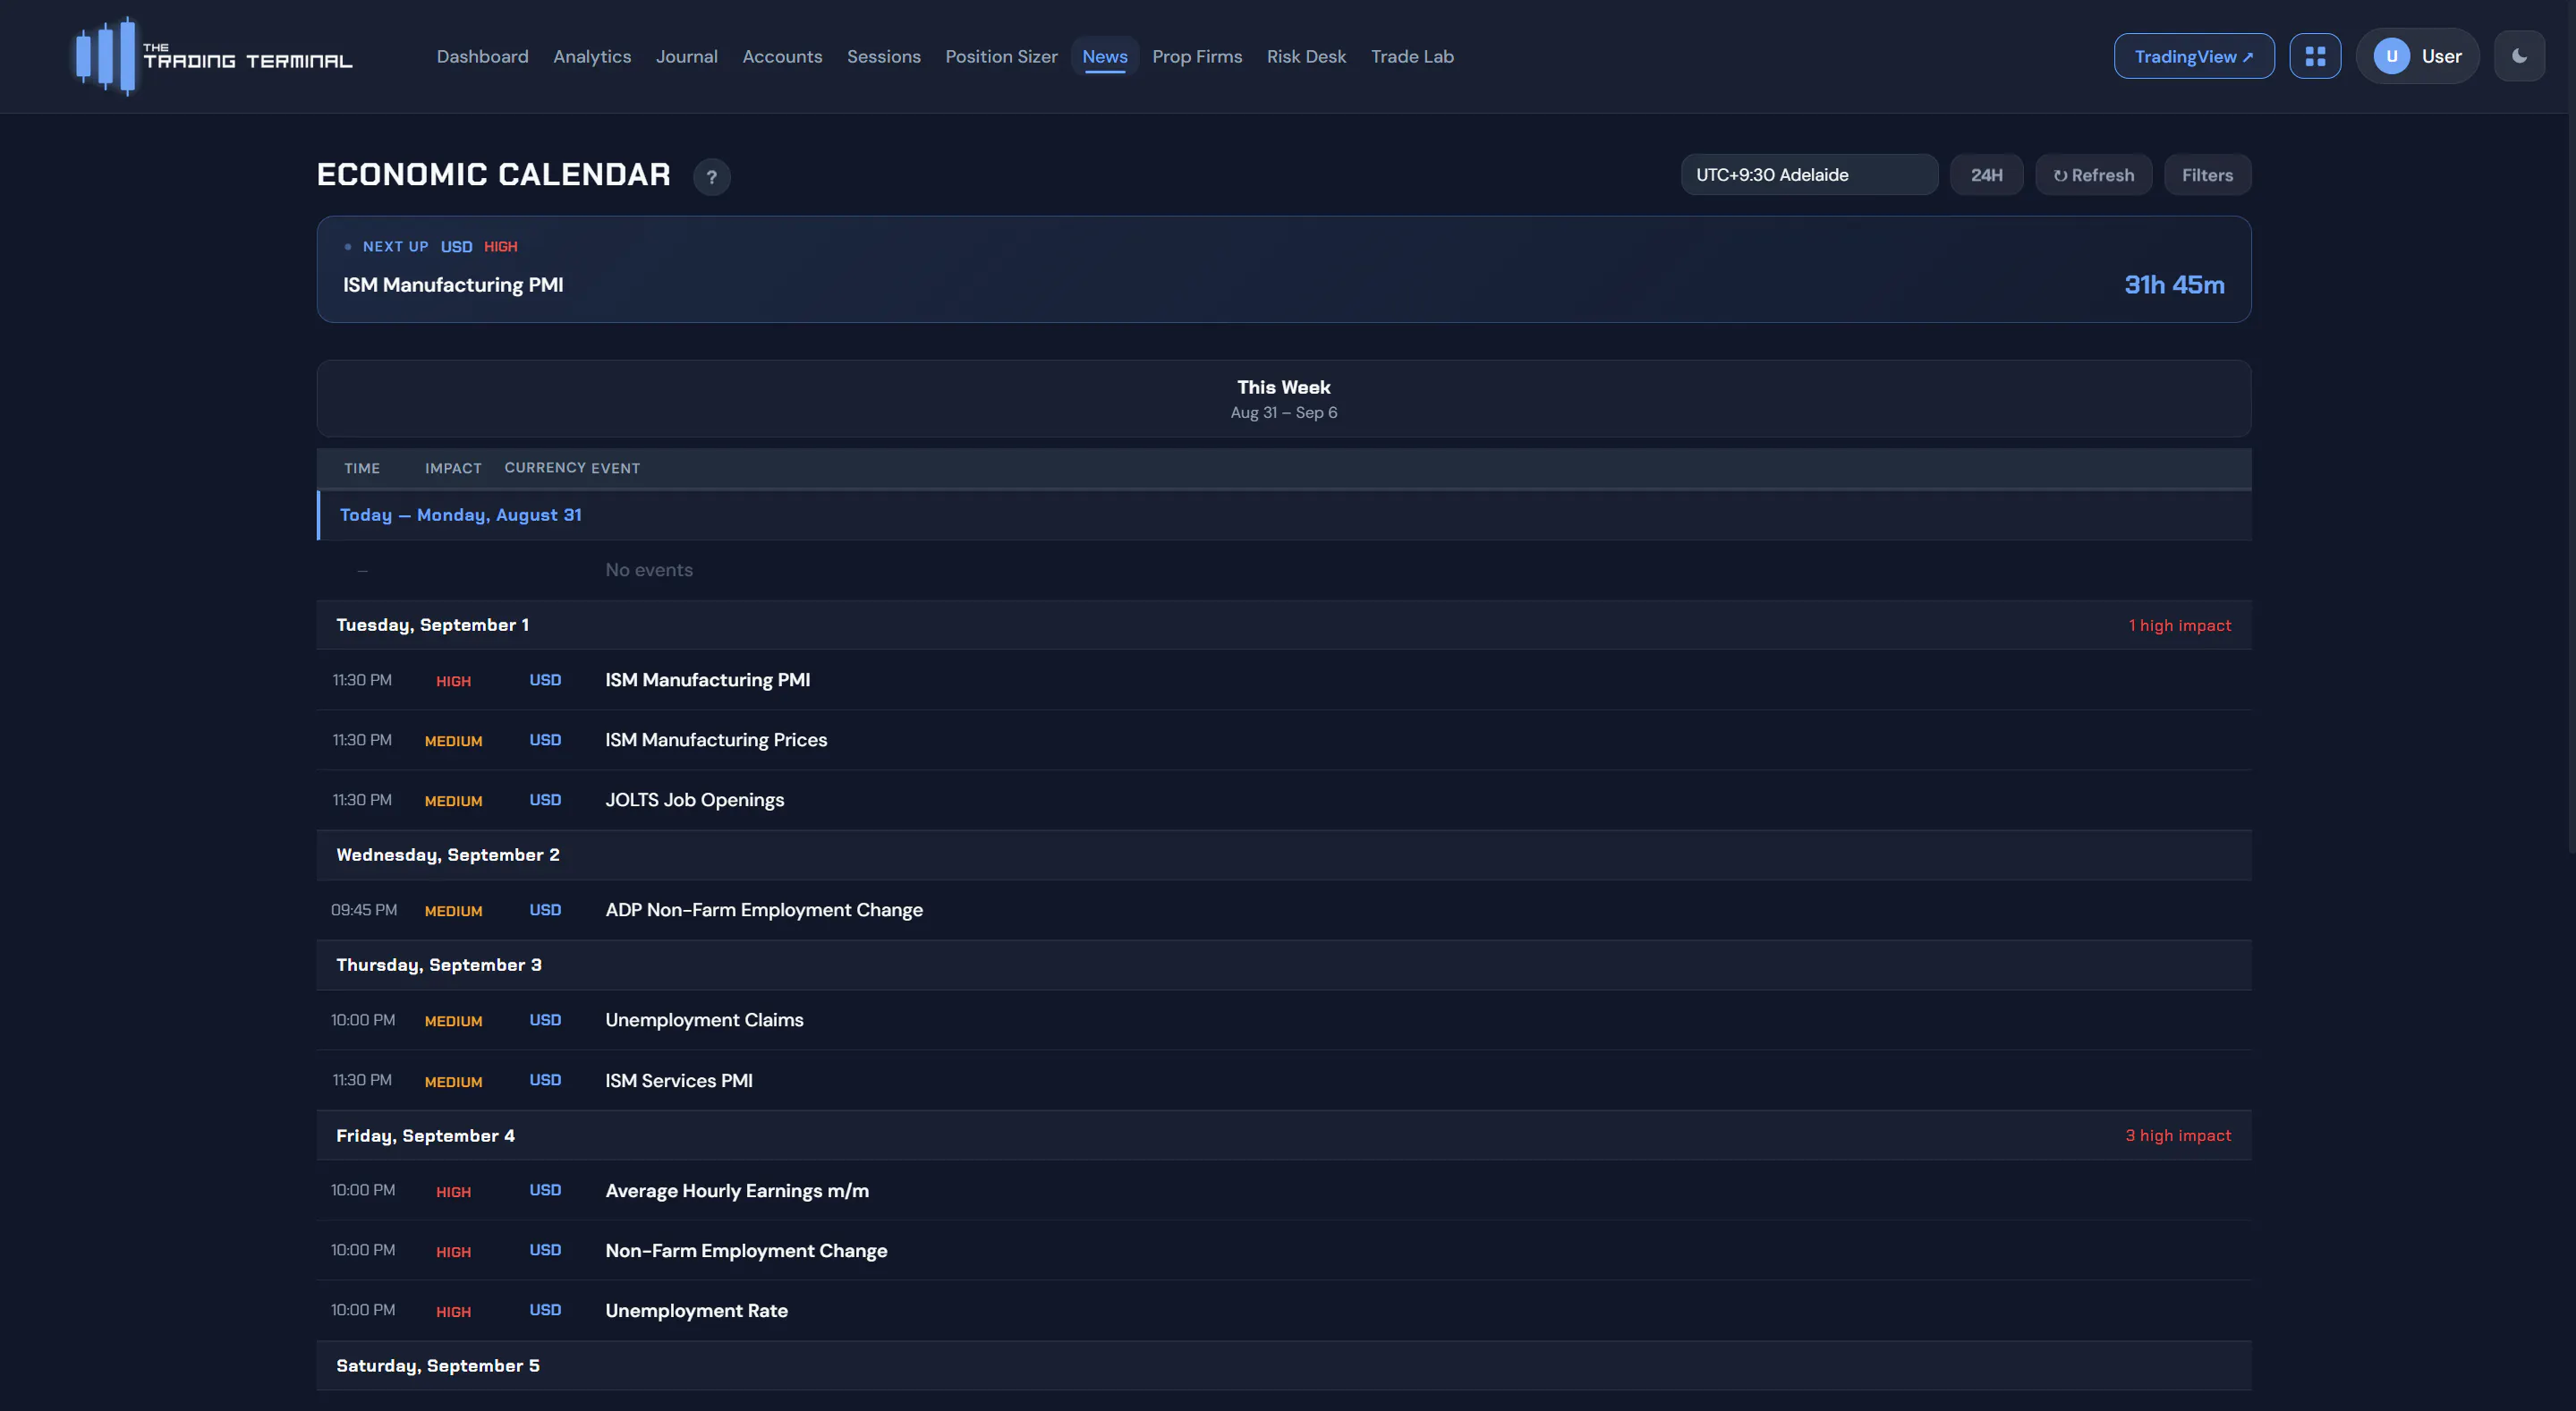2576x1411 pixels.
Task: Open ADP Non-Farm Employment Change event
Action: point(1283,910)
